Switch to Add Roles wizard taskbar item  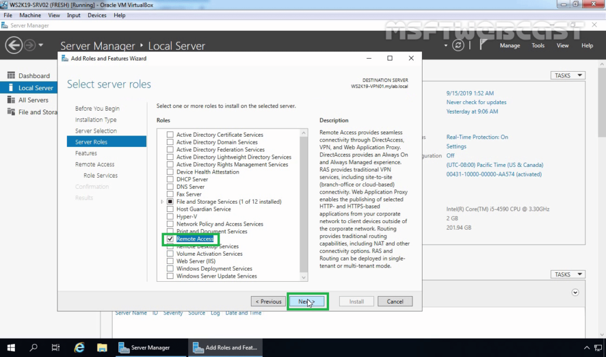(x=225, y=348)
